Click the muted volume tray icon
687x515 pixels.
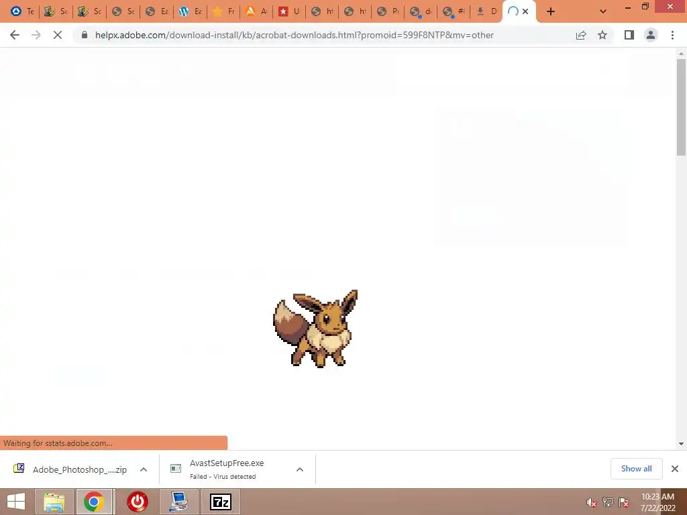pos(591,502)
